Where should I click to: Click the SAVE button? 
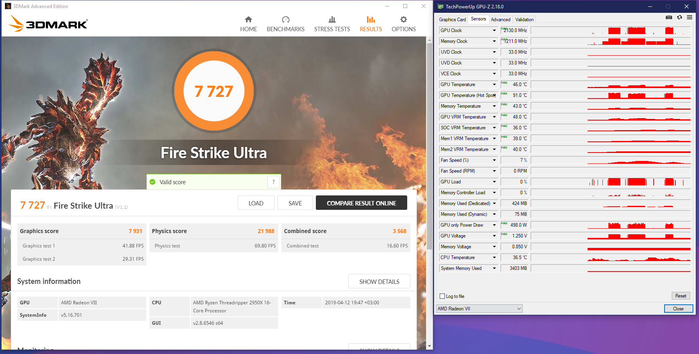[295, 203]
